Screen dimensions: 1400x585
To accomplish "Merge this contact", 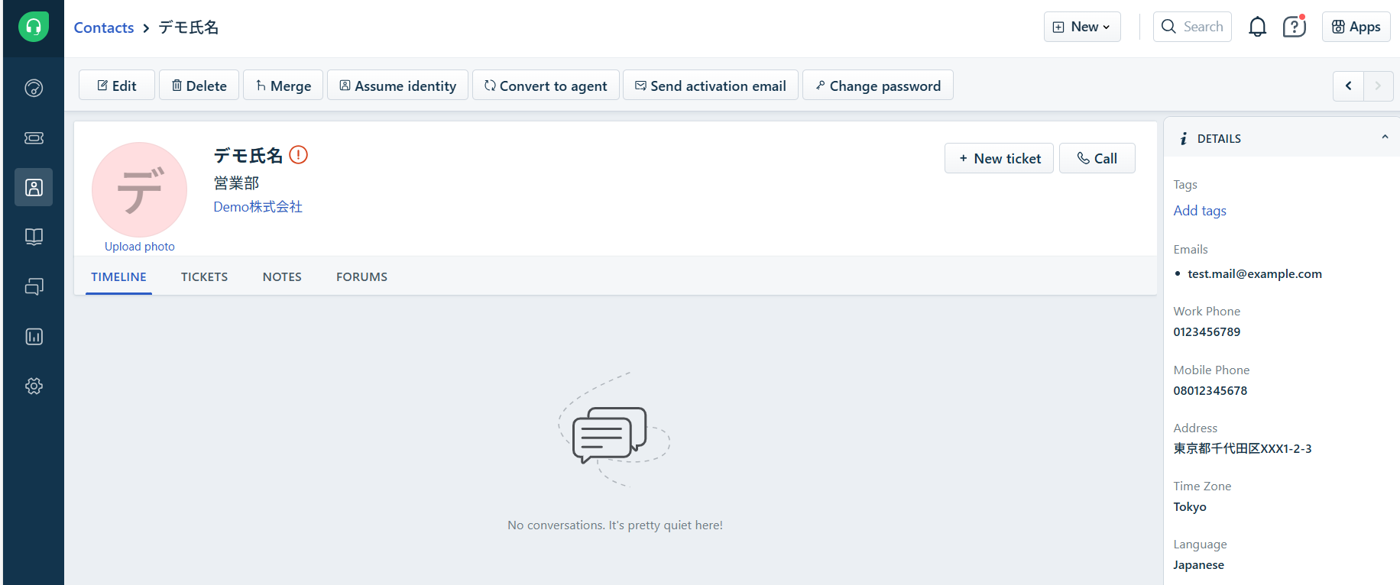I will pos(283,86).
